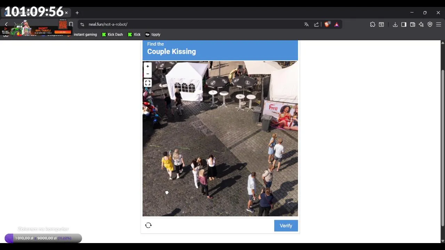Open Brave Rewards triangle icon
445x250 pixels.
[337, 24]
